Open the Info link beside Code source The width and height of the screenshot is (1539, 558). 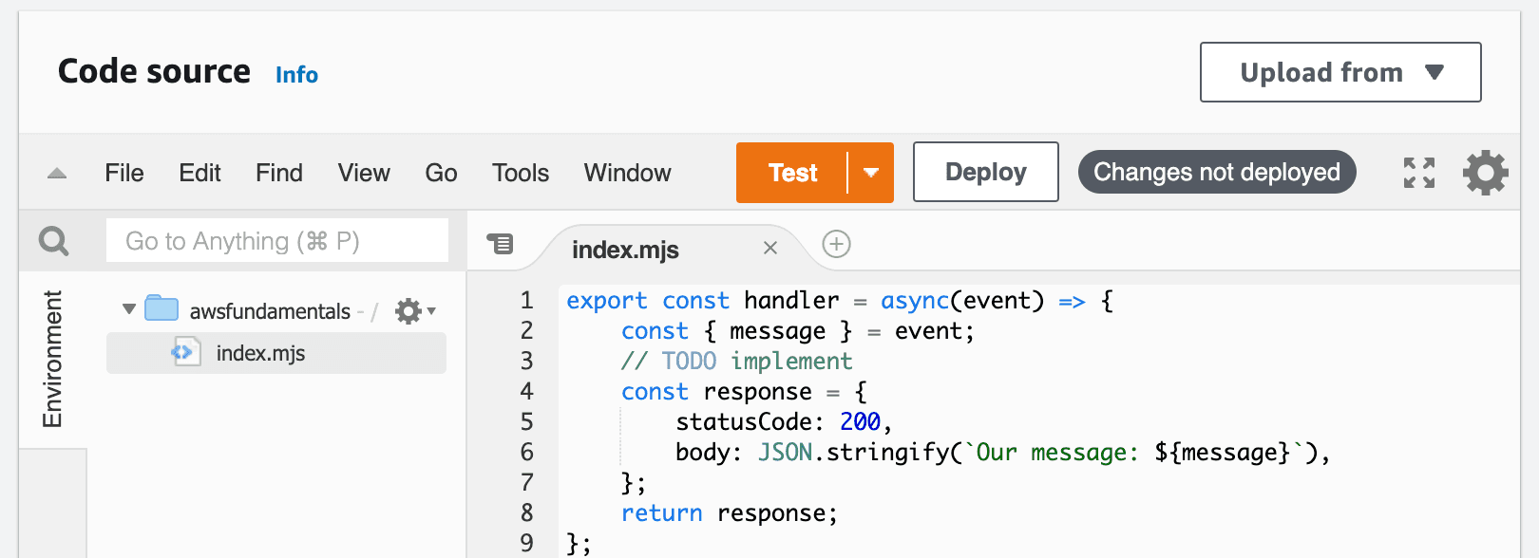[x=296, y=75]
